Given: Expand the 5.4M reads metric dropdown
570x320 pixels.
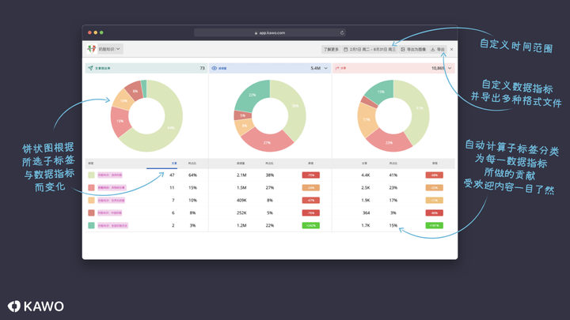Looking at the screenshot, I should (325, 68).
